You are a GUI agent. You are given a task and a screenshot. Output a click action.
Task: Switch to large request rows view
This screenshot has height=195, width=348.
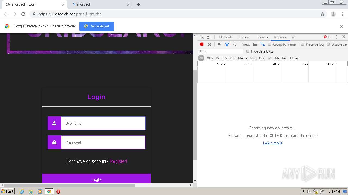255,44
